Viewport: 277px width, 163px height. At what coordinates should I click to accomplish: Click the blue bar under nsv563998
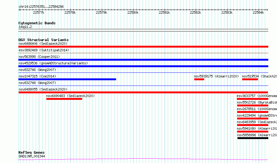click(x=143, y=60)
